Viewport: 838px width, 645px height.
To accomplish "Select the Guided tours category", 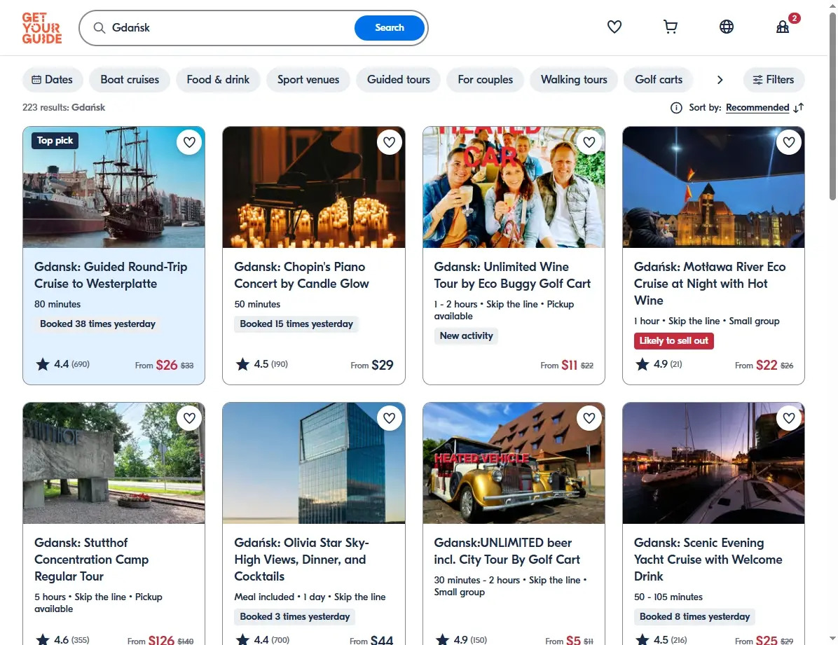I will [399, 80].
